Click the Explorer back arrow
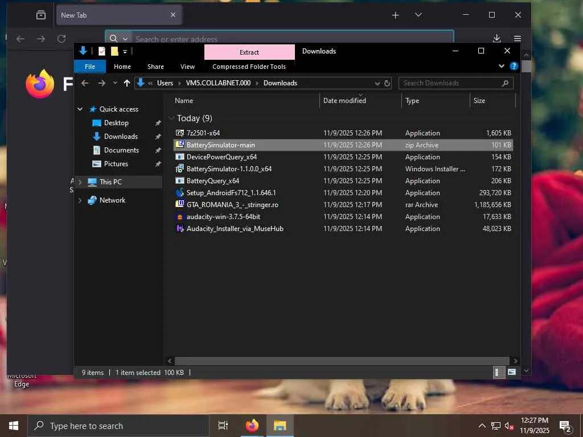 click(x=85, y=83)
